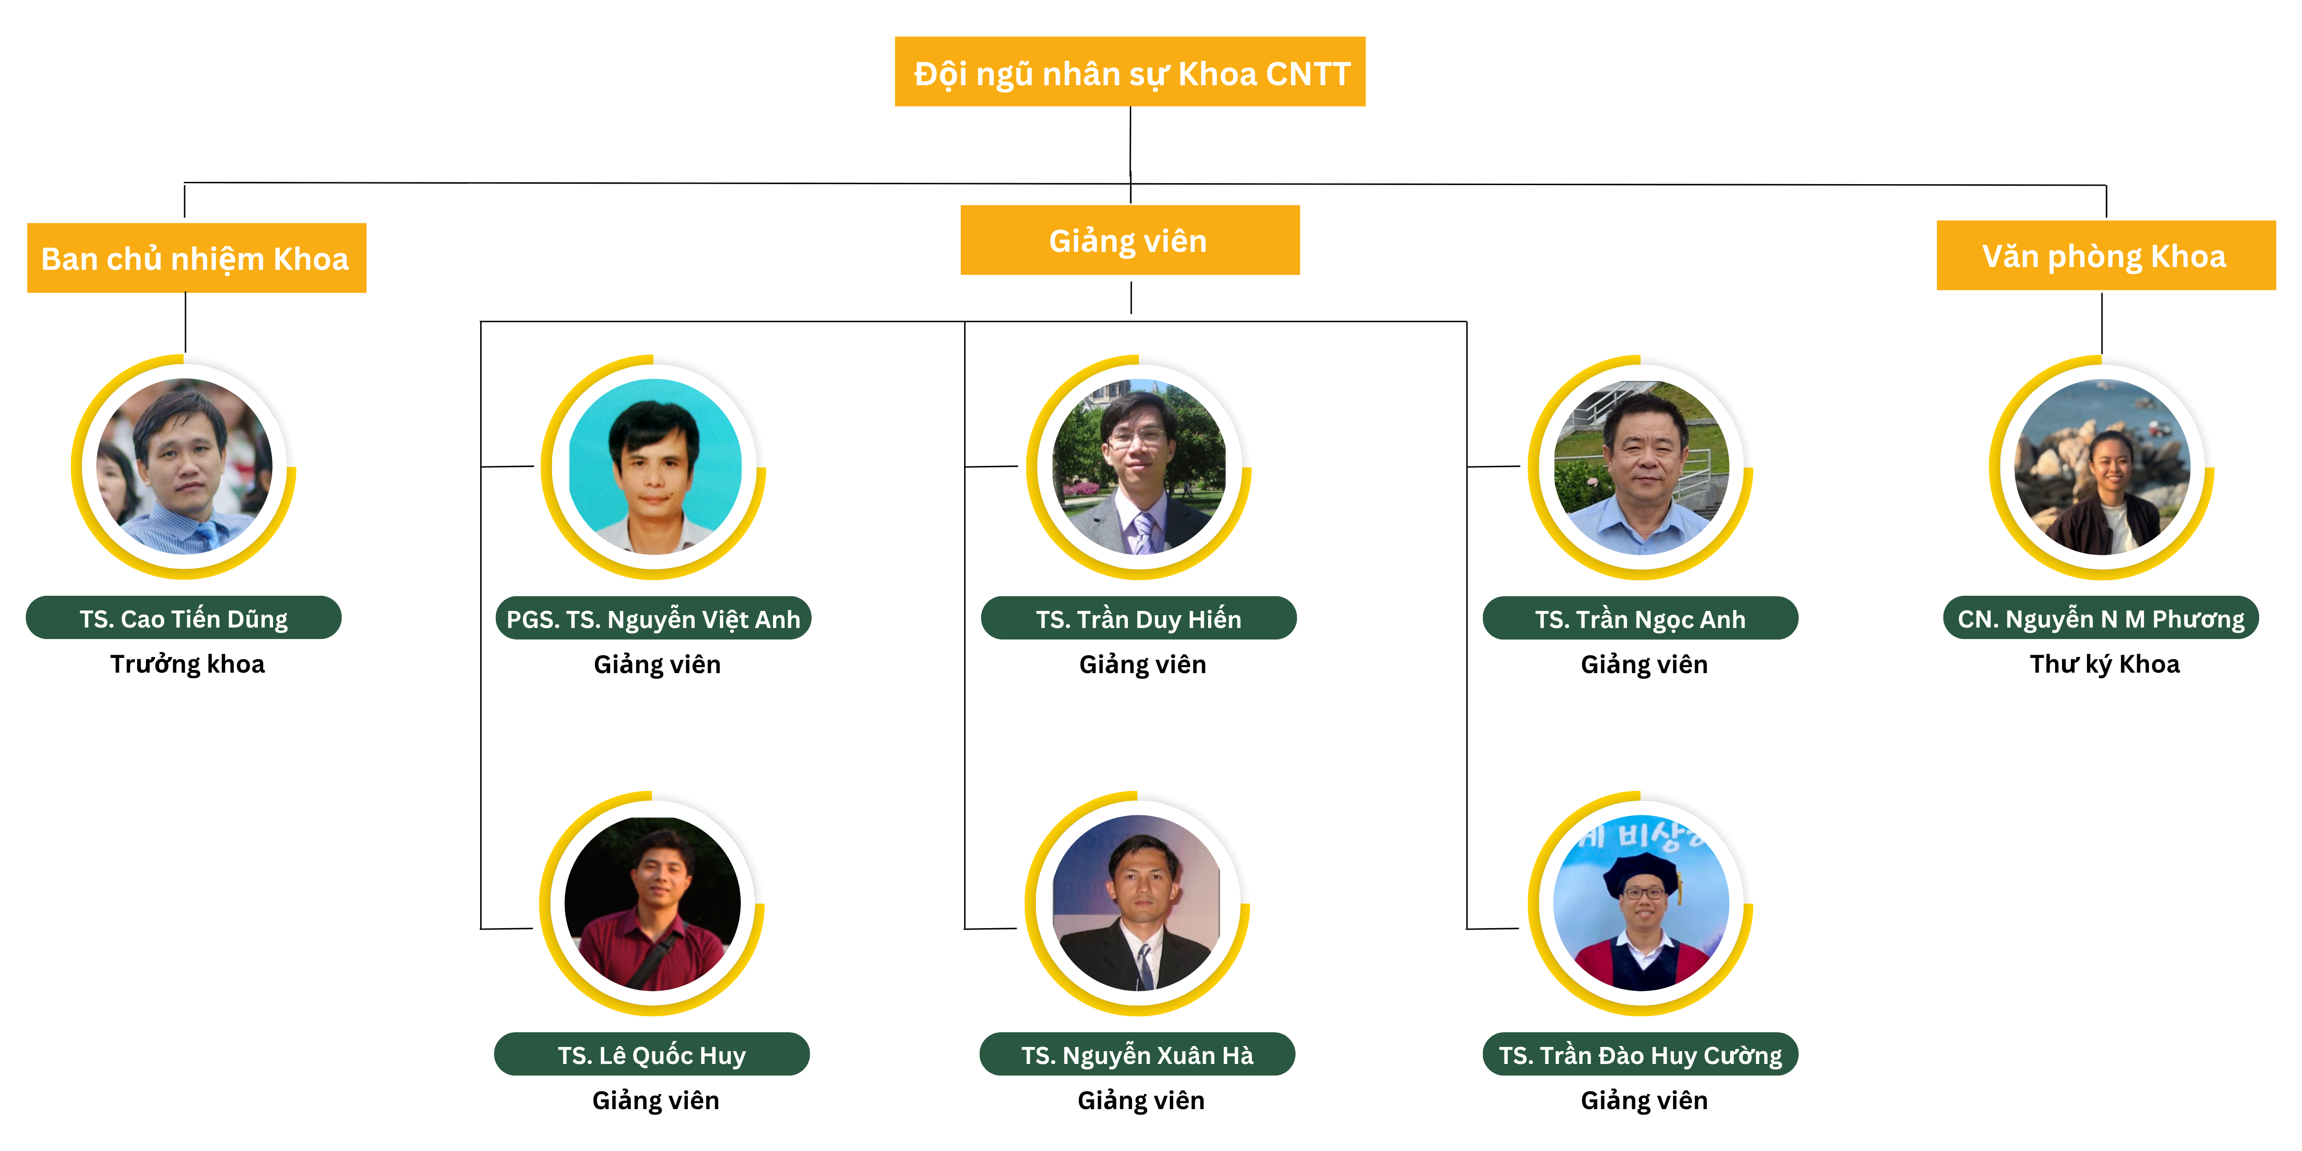Image resolution: width=2302 pixels, height=1151 pixels.
Task: Open PGS. TS. Nguyễn Việt Anh's photo
Action: (x=654, y=466)
